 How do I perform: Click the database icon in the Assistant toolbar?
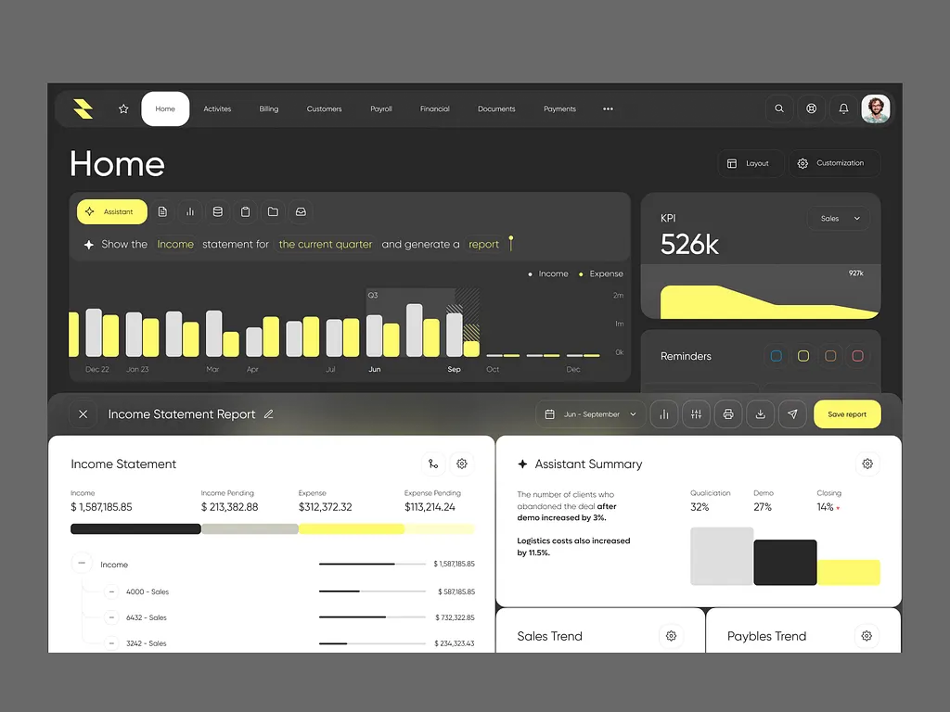(218, 211)
